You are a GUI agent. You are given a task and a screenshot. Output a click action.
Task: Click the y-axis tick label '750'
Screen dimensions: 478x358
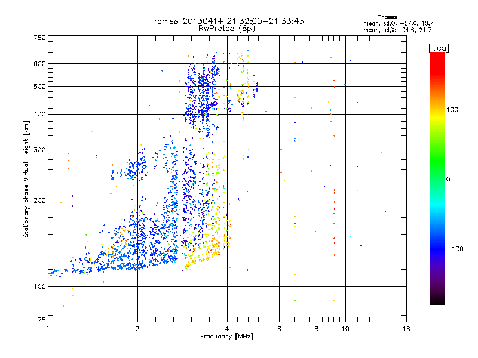(x=39, y=38)
